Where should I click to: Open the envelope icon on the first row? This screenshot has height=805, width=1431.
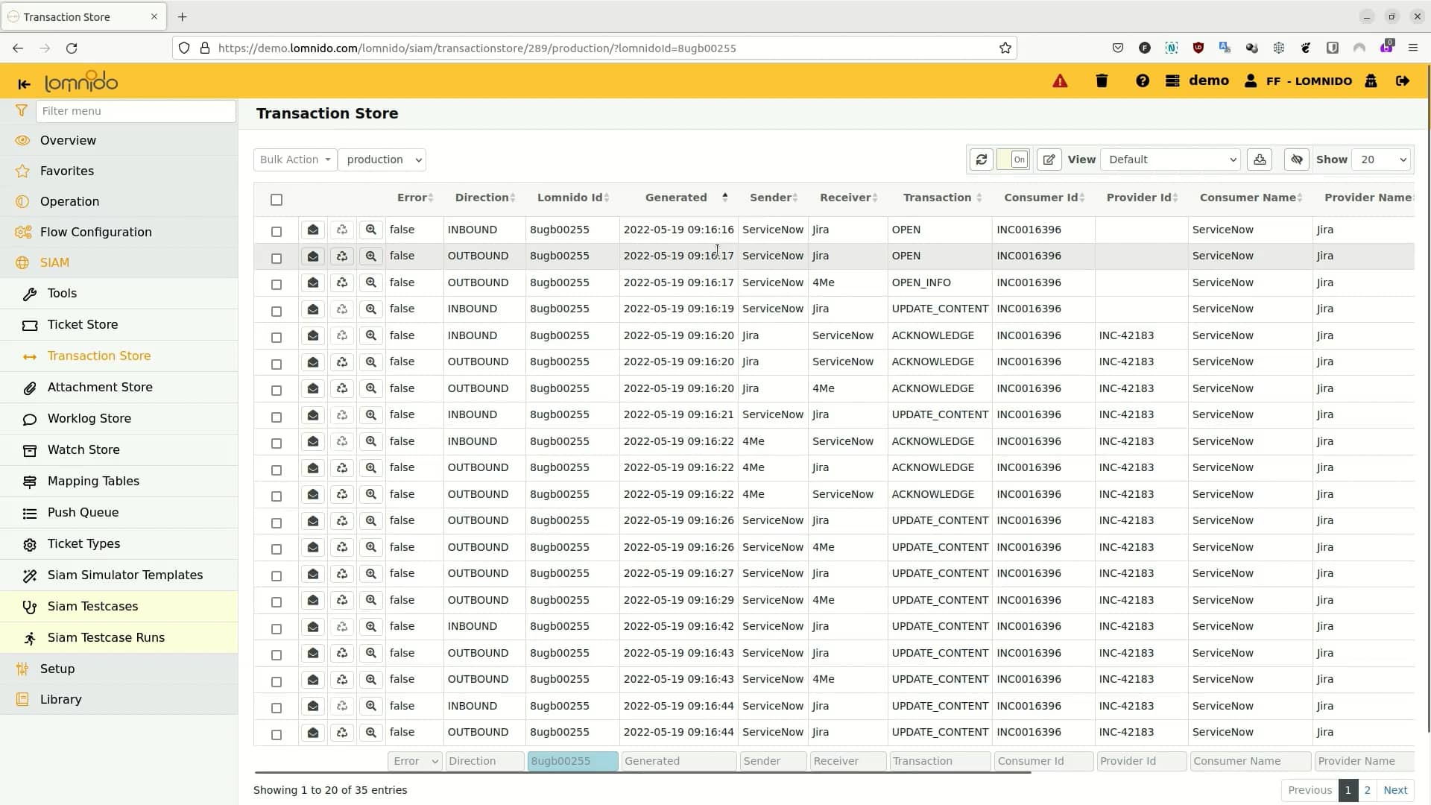312,229
